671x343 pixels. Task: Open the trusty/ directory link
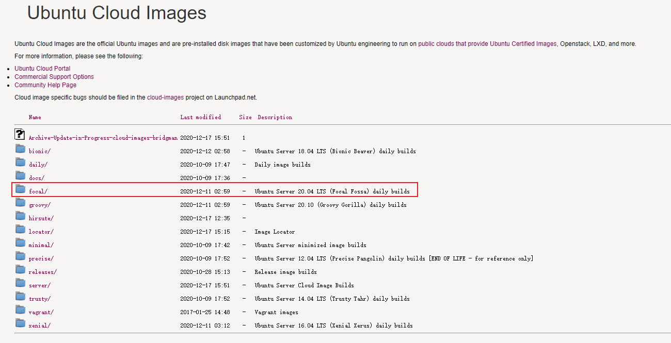coord(40,299)
